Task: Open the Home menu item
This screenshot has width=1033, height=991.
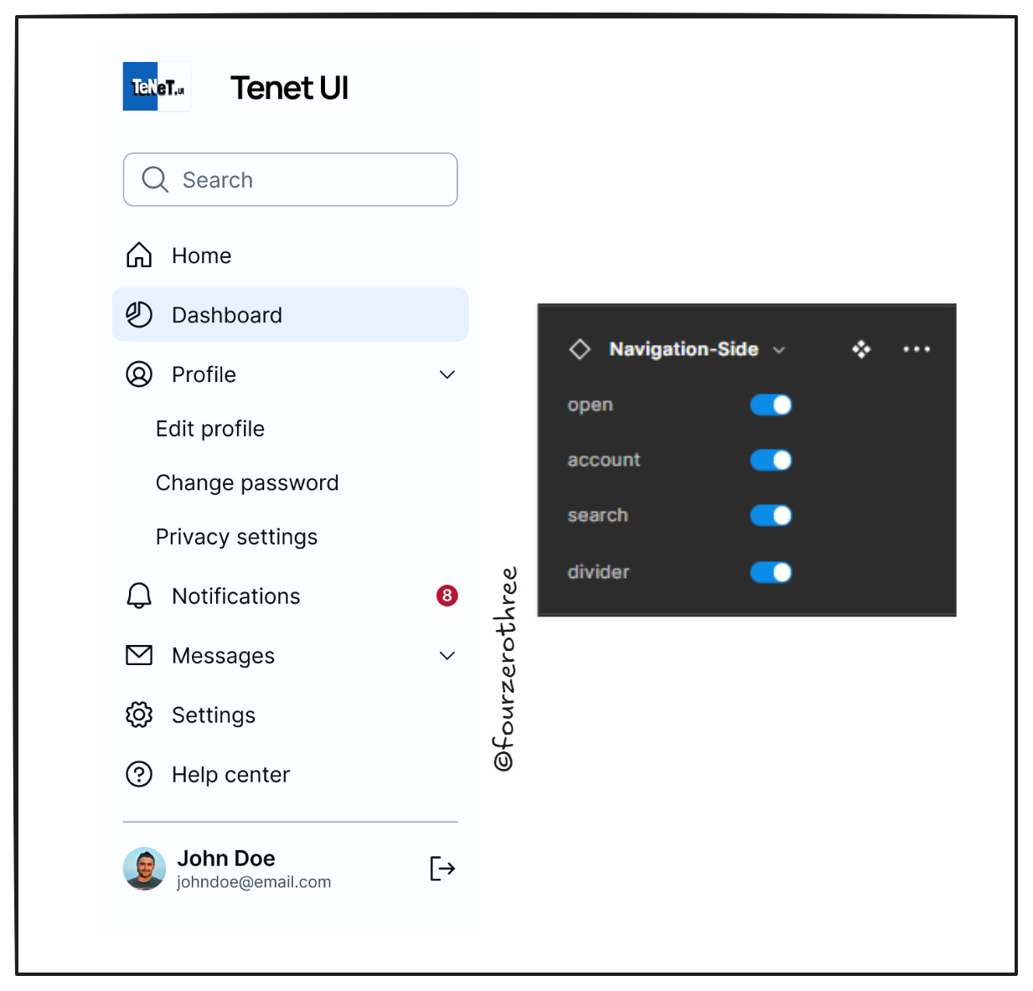Action: 290,255
